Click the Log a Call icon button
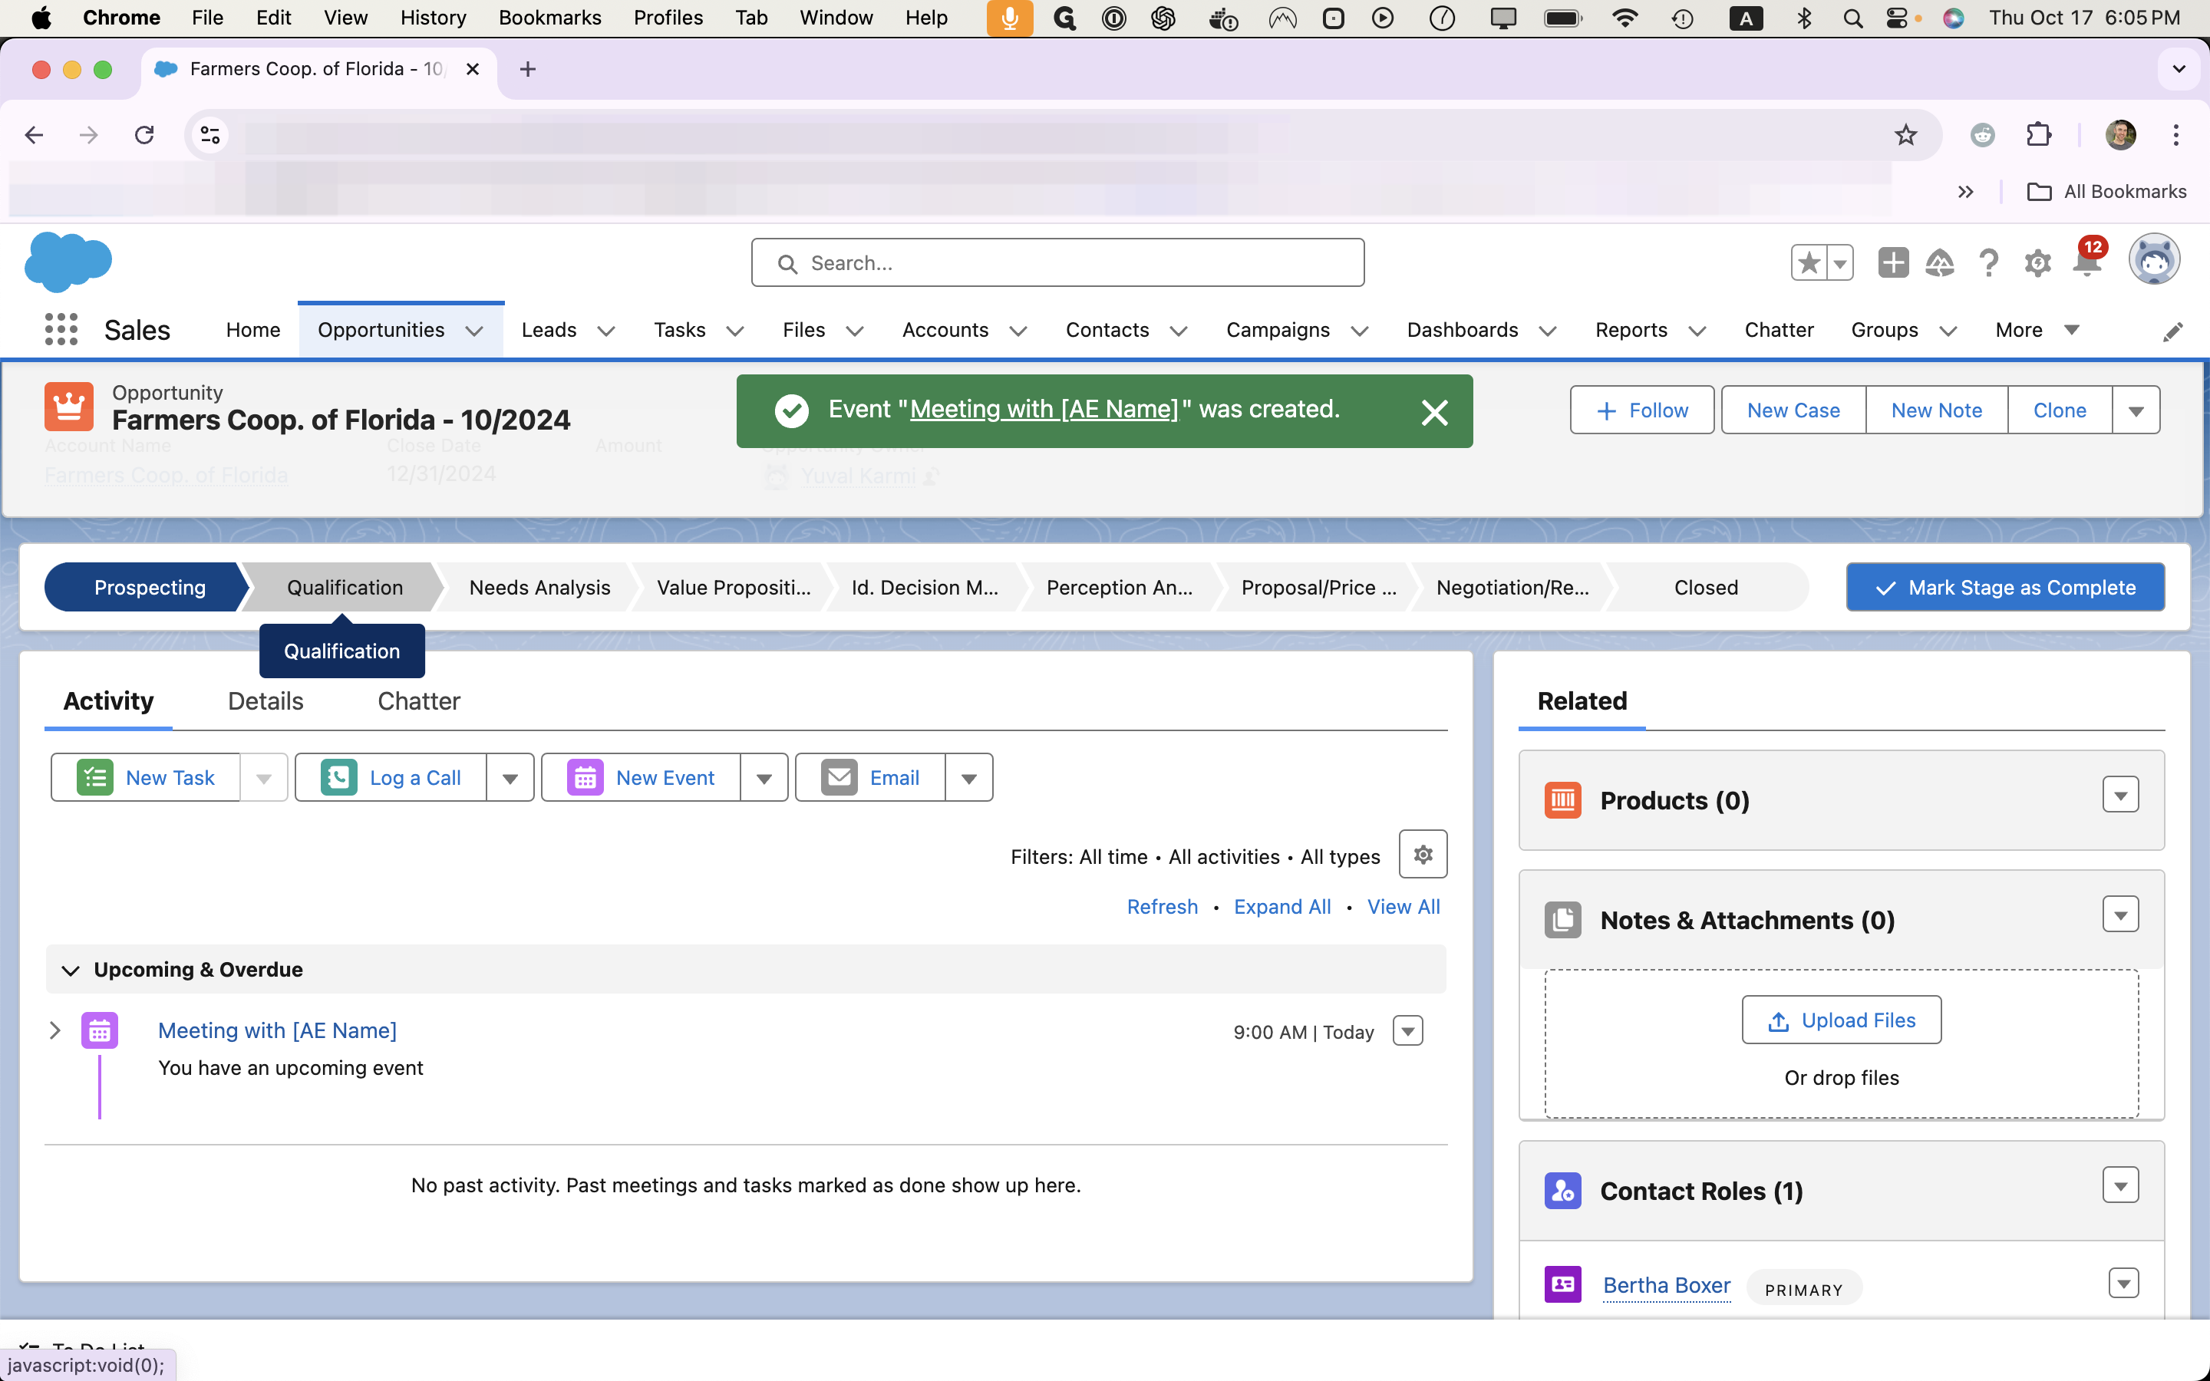2210x1381 pixels. (339, 778)
